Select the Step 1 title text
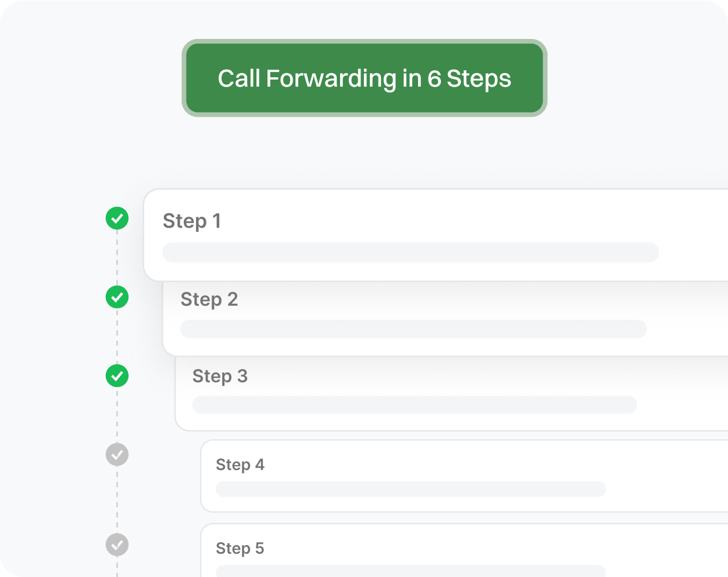Viewport: 728px width, 577px height. (x=192, y=221)
